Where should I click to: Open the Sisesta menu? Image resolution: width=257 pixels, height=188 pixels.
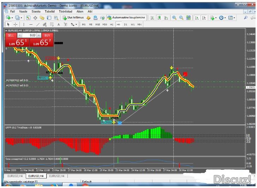(x=36, y=11)
